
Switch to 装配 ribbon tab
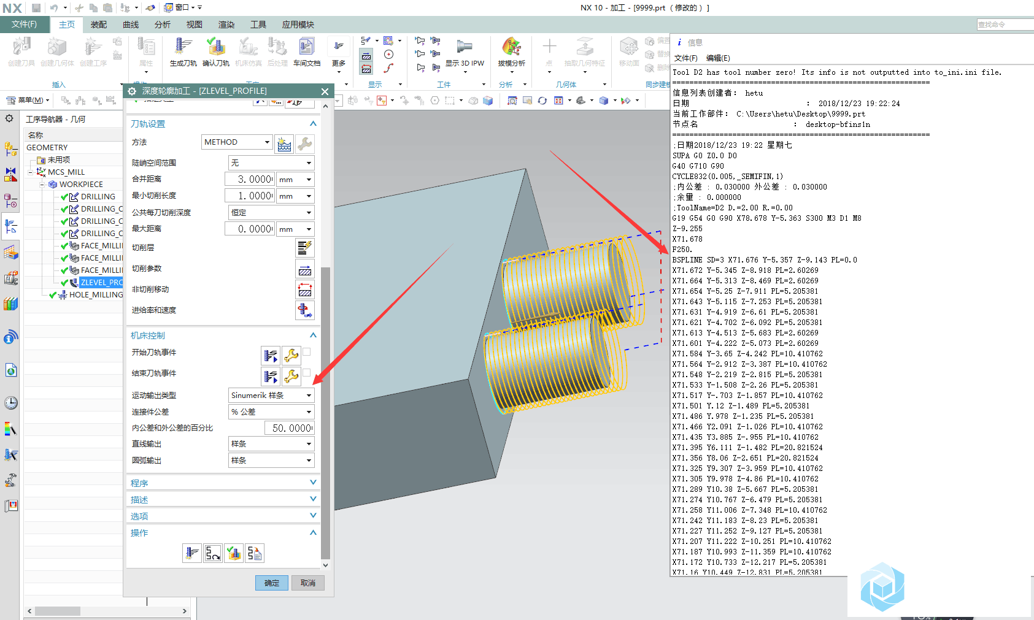click(99, 25)
